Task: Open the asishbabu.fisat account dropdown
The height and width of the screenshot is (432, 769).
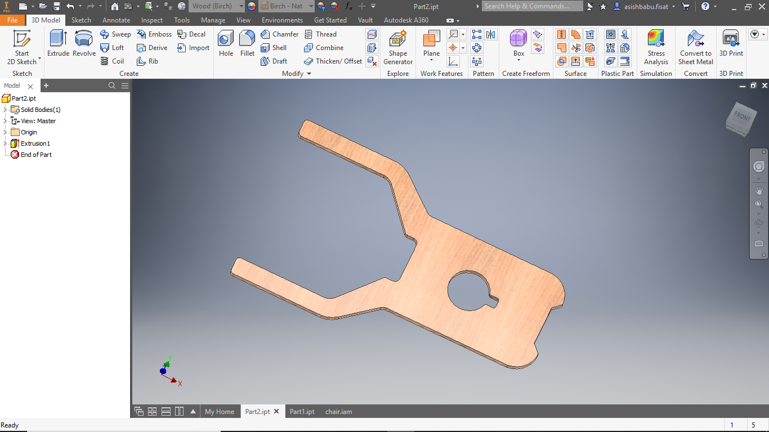Action: pos(674,6)
